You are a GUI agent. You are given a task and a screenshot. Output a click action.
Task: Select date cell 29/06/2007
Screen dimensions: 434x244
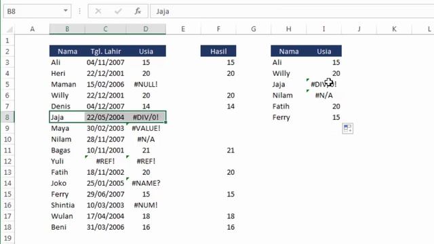106,195
